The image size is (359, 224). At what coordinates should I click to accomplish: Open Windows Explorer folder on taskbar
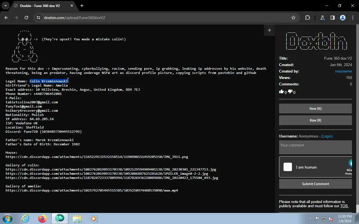[x=77, y=218]
